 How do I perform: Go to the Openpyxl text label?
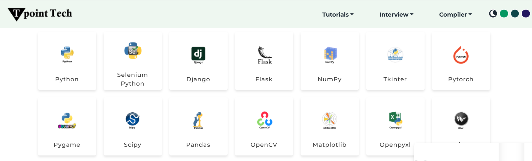tap(395, 145)
